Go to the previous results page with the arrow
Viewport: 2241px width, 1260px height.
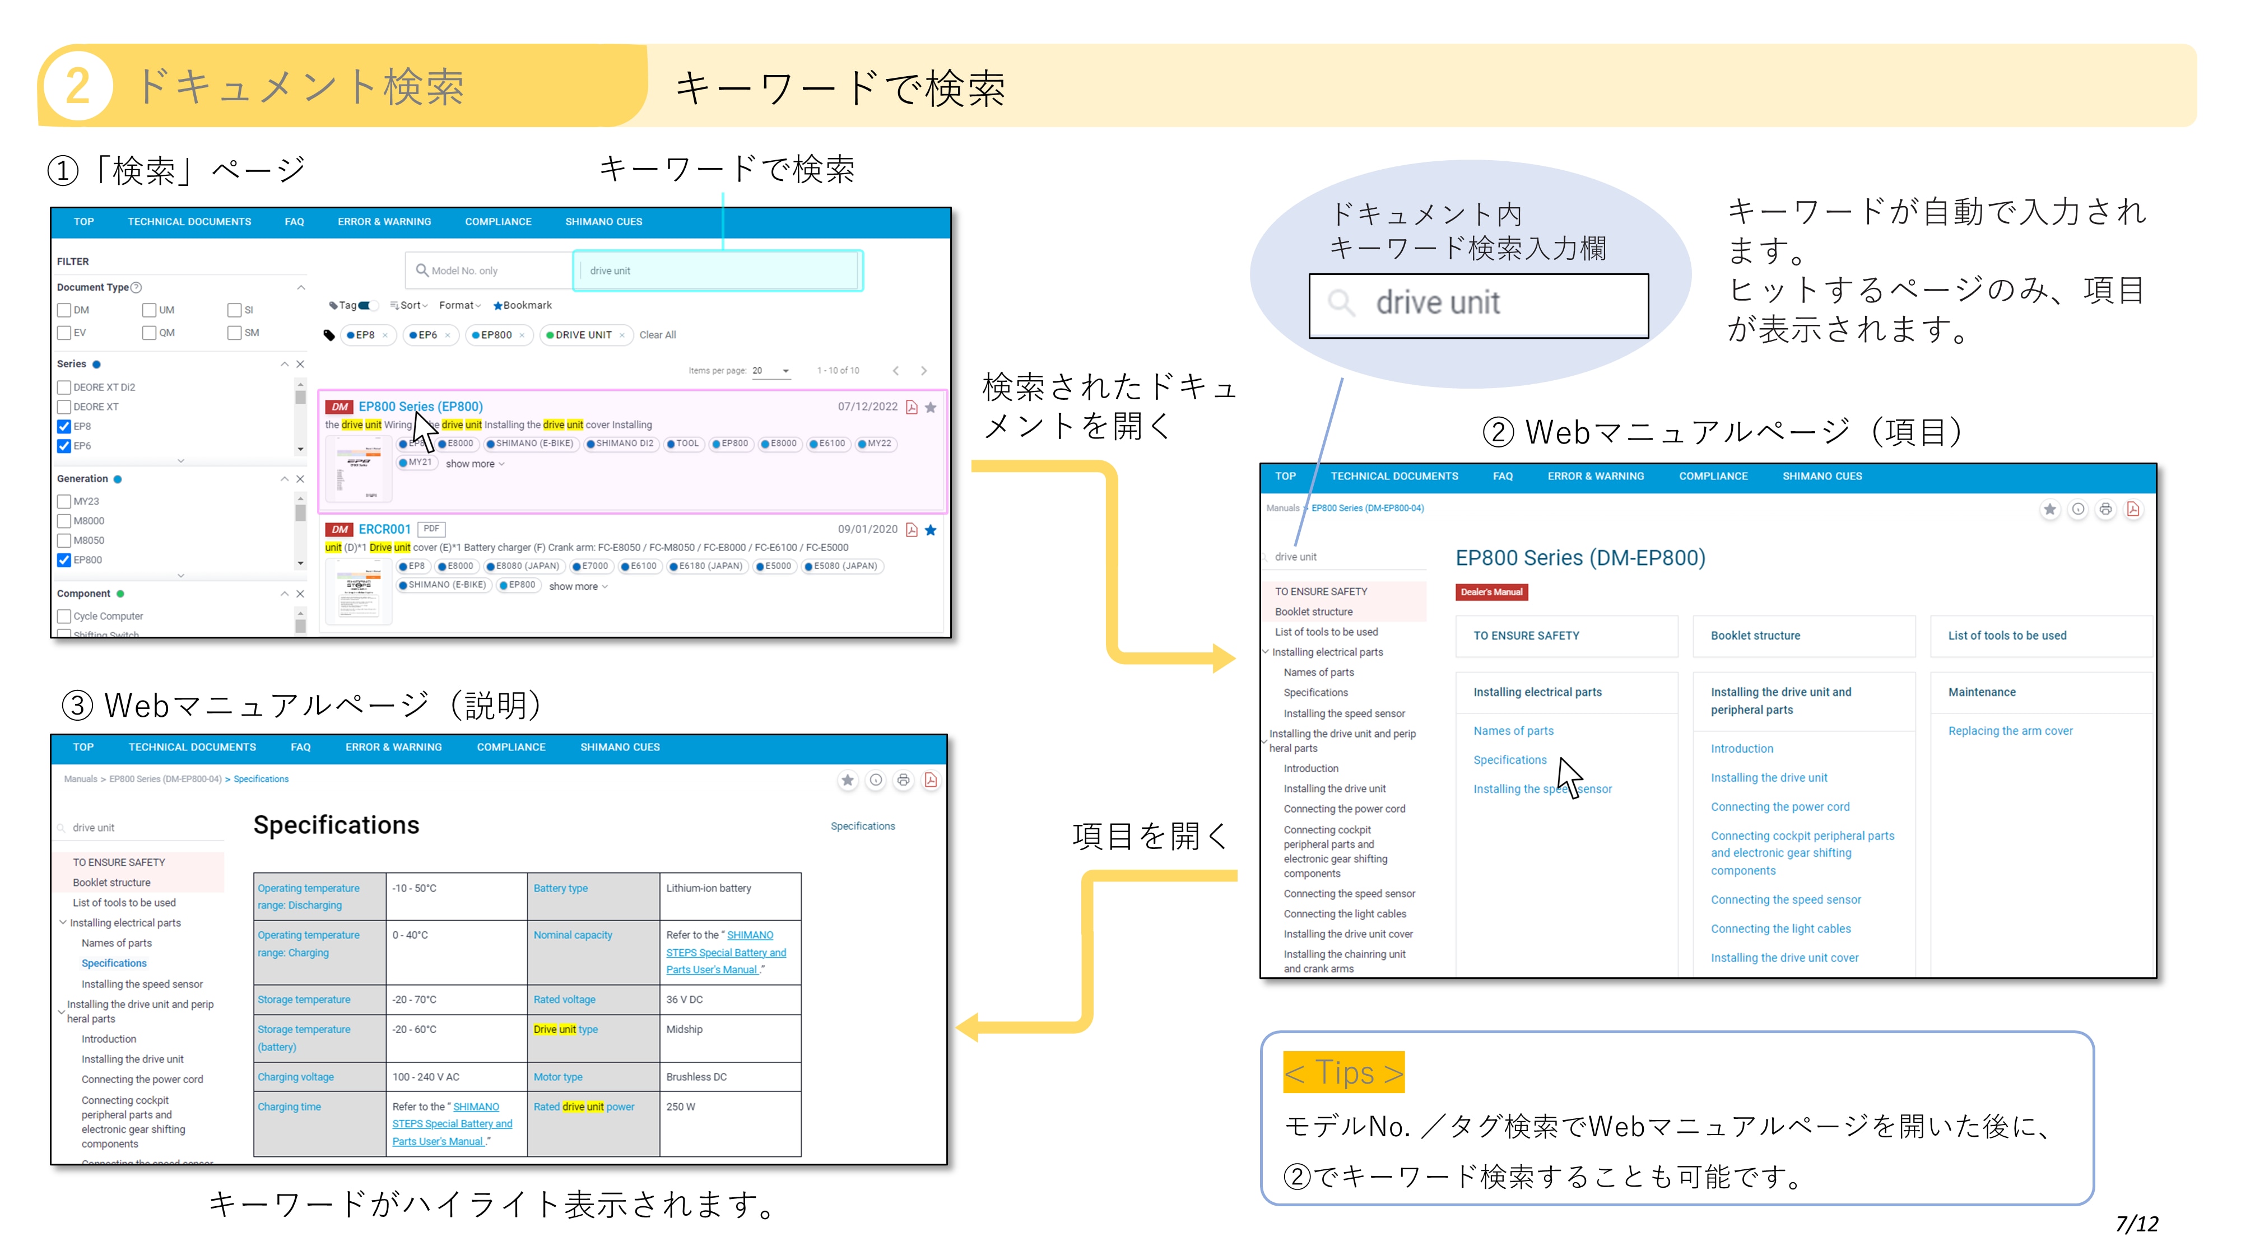(x=895, y=370)
